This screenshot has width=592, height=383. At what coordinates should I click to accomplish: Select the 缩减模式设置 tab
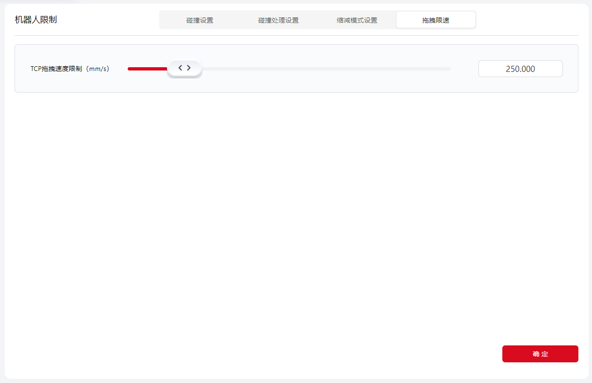coord(357,20)
